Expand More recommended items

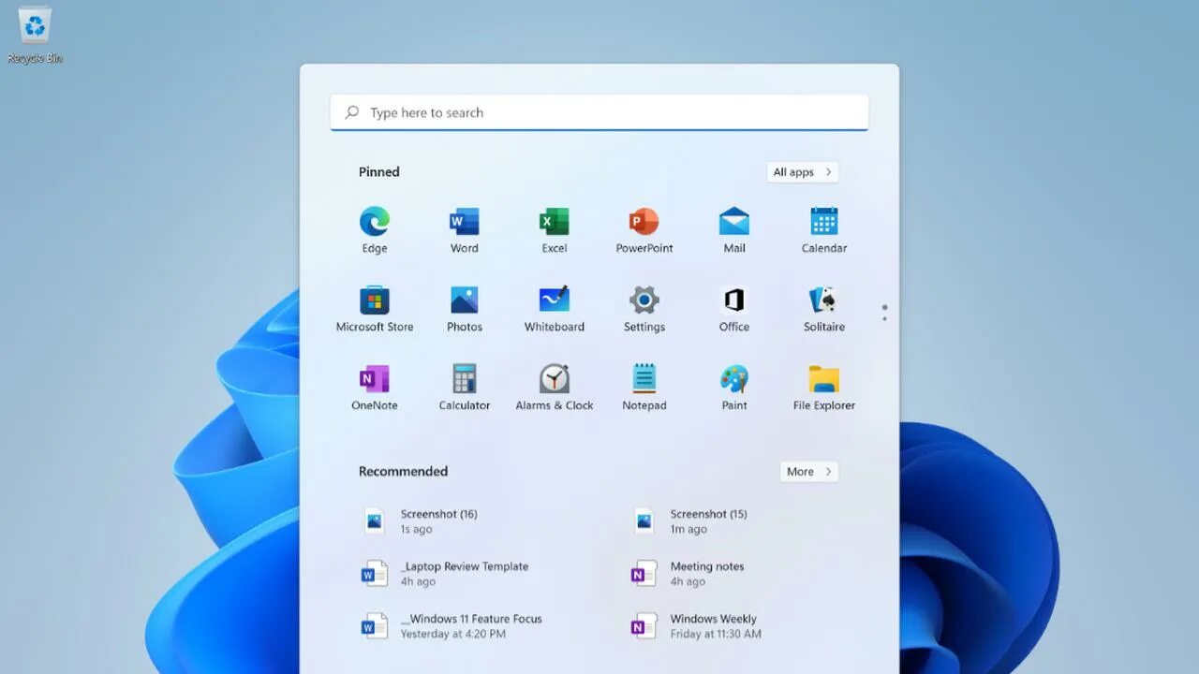pyautogui.click(x=809, y=472)
